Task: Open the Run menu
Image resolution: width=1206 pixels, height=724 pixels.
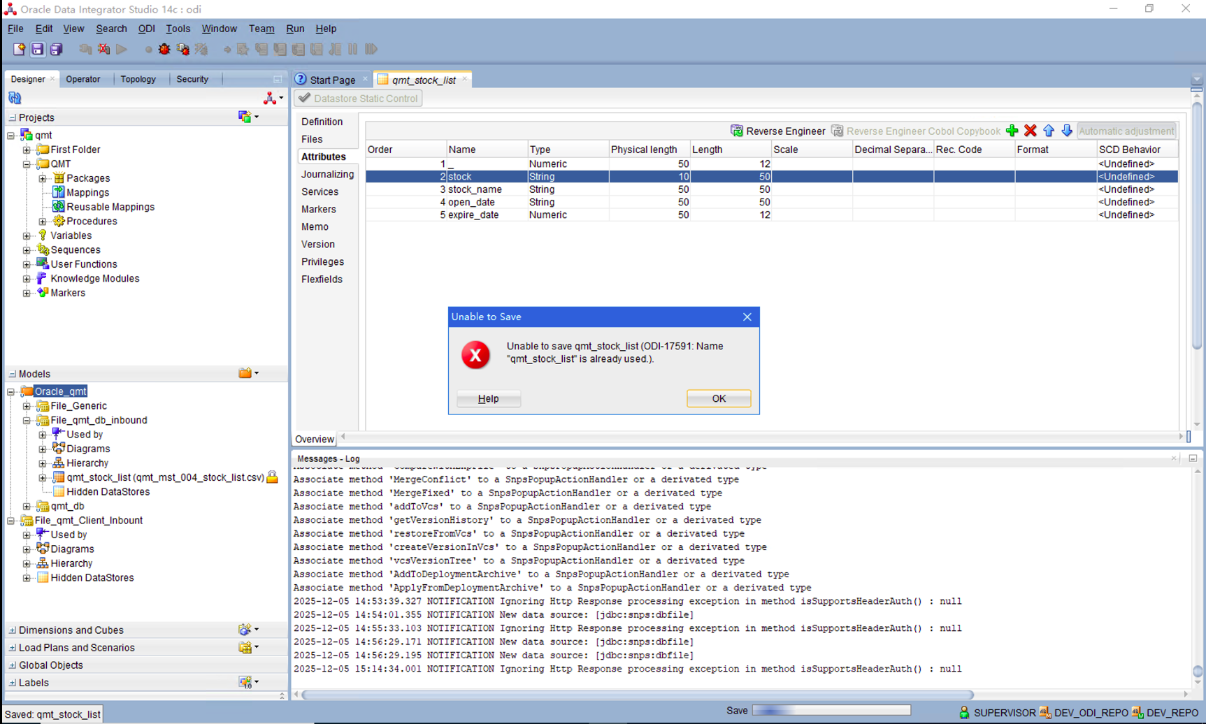Action: pos(295,29)
